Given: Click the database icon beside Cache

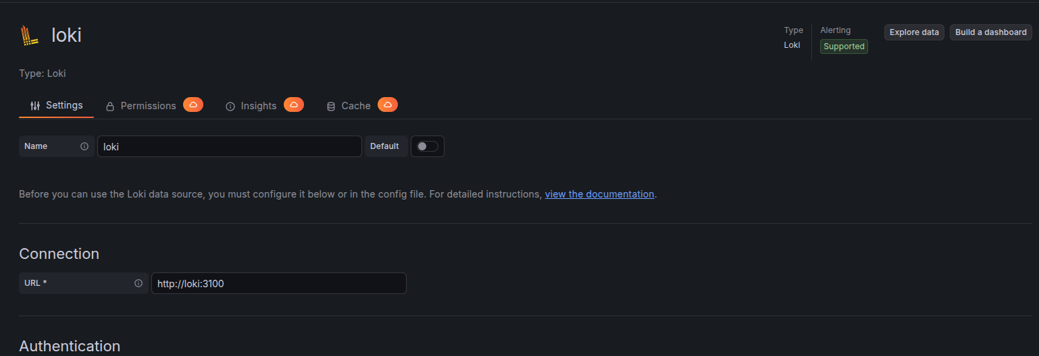Looking at the screenshot, I should coord(330,107).
